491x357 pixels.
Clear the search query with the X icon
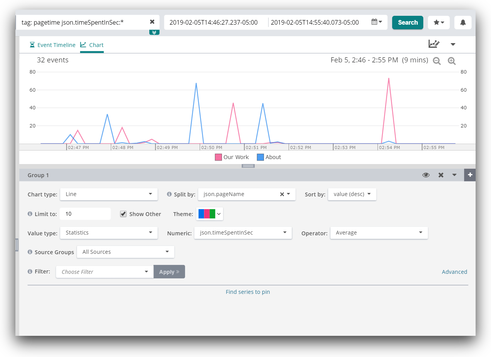click(152, 22)
